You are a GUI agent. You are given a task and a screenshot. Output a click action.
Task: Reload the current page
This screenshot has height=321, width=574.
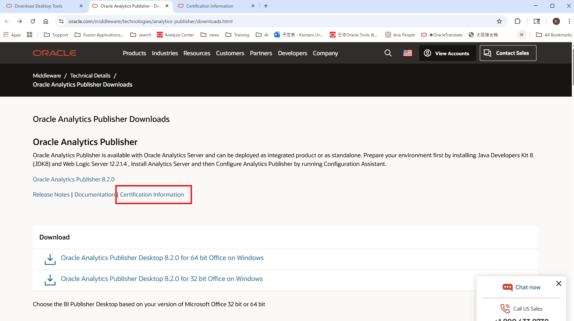[x=33, y=21]
